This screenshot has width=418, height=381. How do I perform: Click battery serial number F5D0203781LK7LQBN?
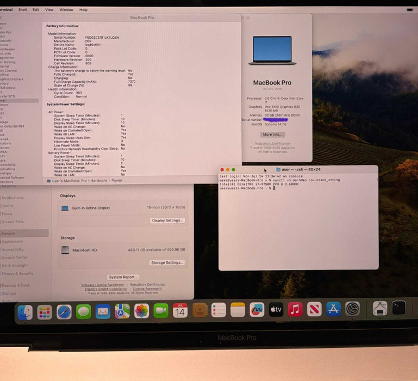click(x=102, y=38)
